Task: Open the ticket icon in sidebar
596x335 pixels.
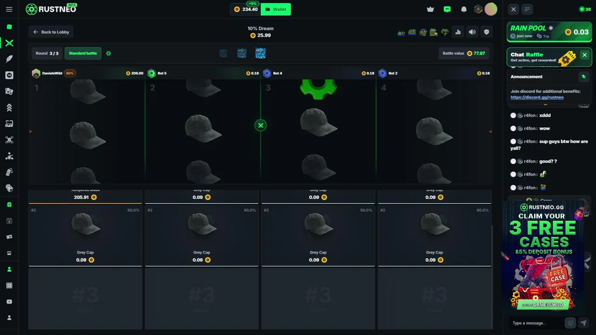Action: [9, 237]
